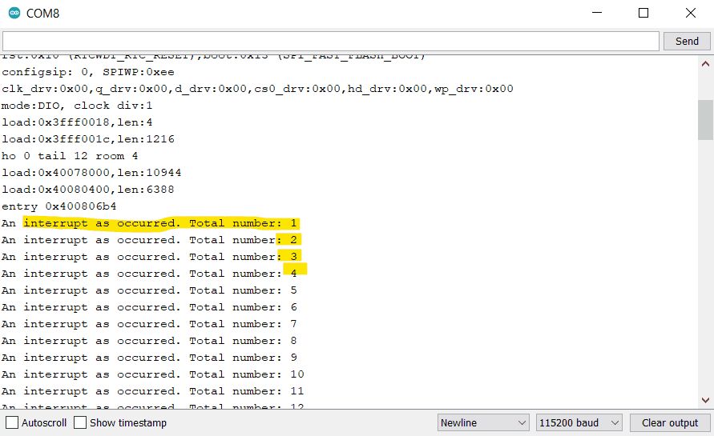Toggle the Show timestamp checkbox
Screen dimensions: 714x436
pyautogui.click(x=81, y=422)
